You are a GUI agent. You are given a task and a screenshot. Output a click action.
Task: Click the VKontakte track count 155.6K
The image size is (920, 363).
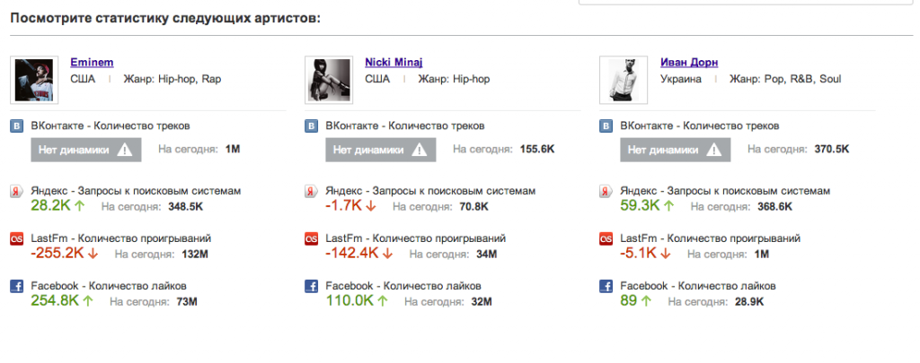(537, 150)
